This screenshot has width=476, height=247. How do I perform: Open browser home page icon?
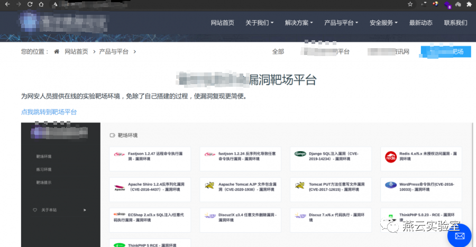click(x=41, y=4)
